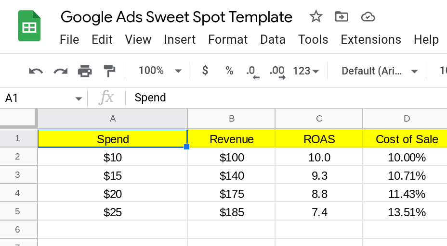Open the Google Sheets home icon
Screen dimensions: 447x246
[x=29, y=26]
